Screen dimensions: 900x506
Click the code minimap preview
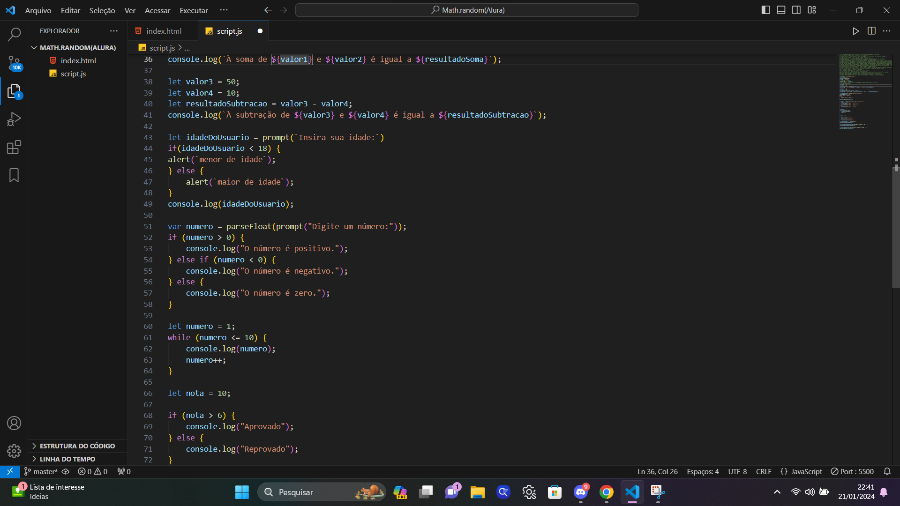(x=865, y=91)
